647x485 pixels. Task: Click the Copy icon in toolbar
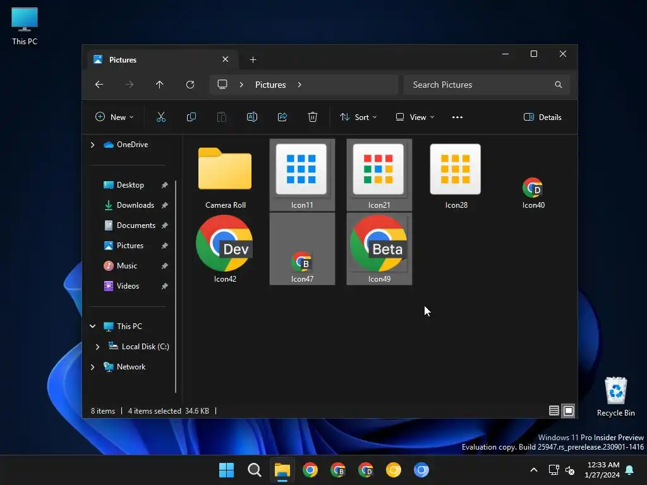coord(191,117)
